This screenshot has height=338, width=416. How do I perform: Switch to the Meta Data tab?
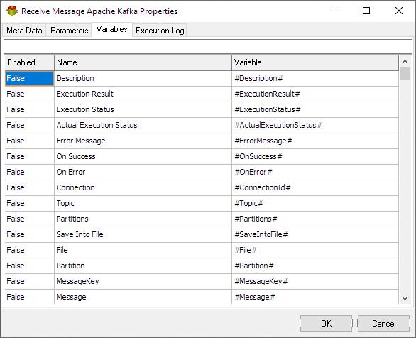pyautogui.click(x=24, y=31)
